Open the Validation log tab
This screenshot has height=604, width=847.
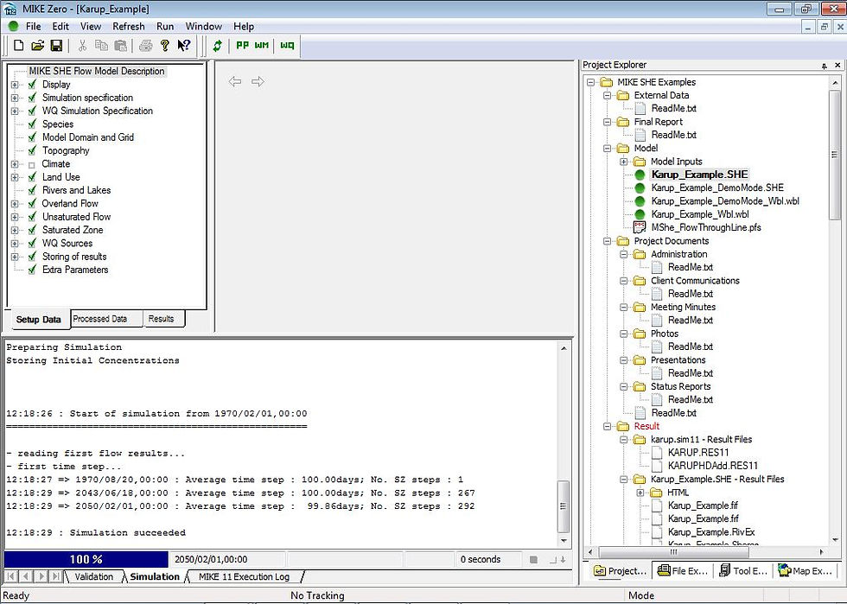tap(94, 576)
